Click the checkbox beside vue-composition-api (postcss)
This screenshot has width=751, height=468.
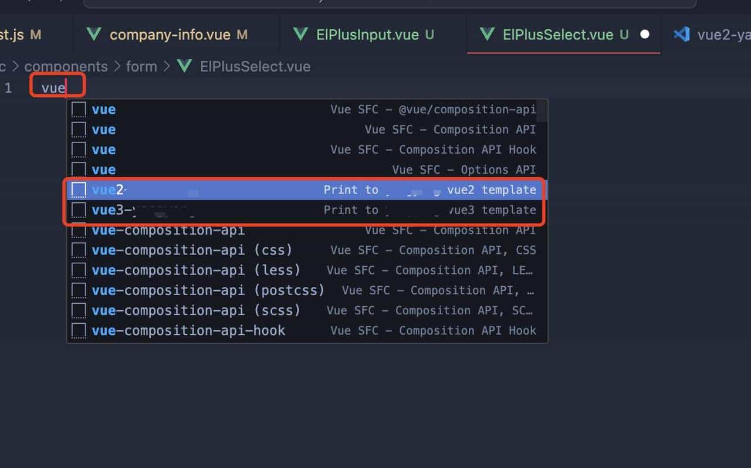point(78,290)
